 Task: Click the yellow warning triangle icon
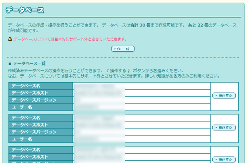(x=10, y=39)
